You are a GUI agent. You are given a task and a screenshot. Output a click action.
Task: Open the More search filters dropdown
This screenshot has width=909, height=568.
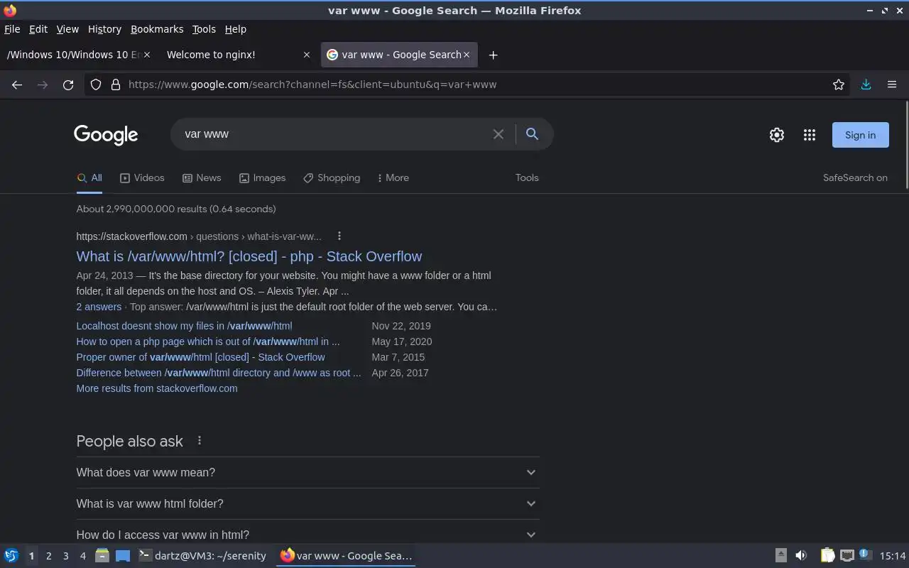pos(393,177)
